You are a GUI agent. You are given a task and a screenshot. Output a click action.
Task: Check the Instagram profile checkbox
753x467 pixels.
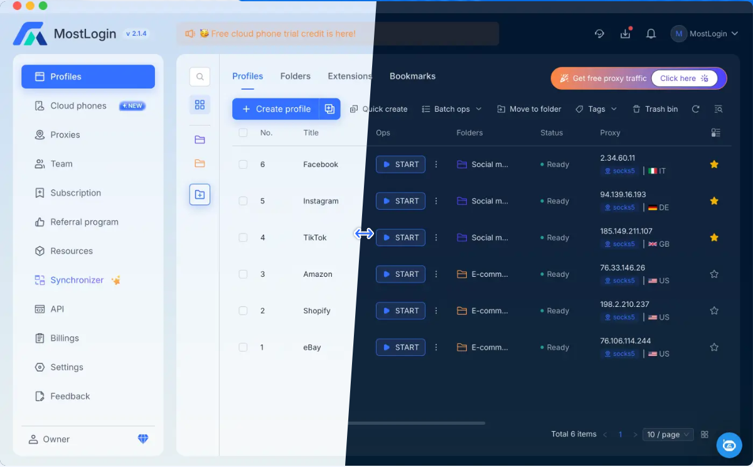click(x=243, y=201)
